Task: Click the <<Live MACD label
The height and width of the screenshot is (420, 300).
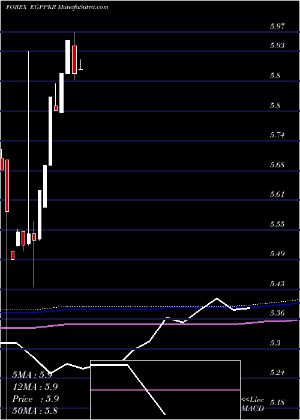Action: pyautogui.click(x=253, y=404)
